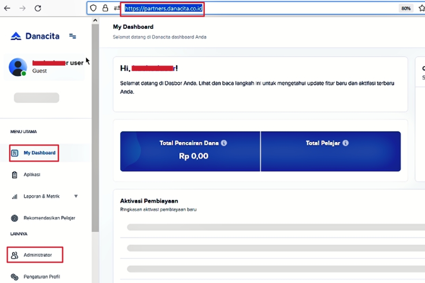Click the My Dashboard list icon

(x=15, y=153)
